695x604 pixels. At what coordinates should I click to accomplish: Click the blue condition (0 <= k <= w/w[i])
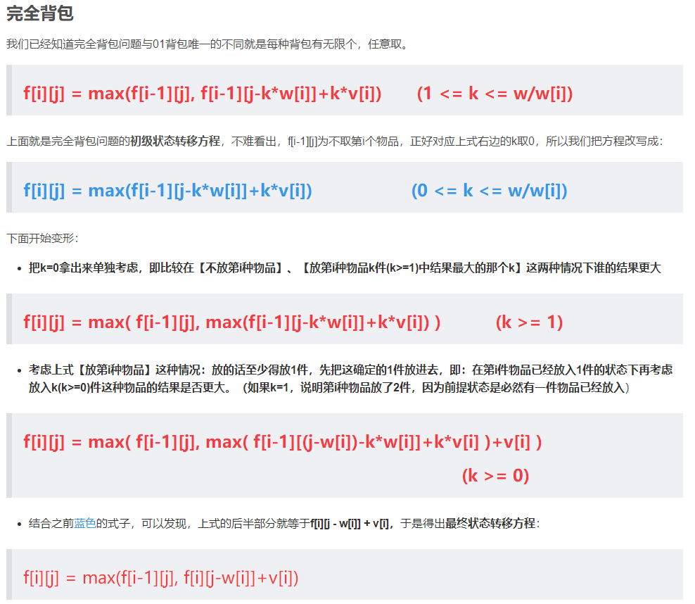click(490, 190)
